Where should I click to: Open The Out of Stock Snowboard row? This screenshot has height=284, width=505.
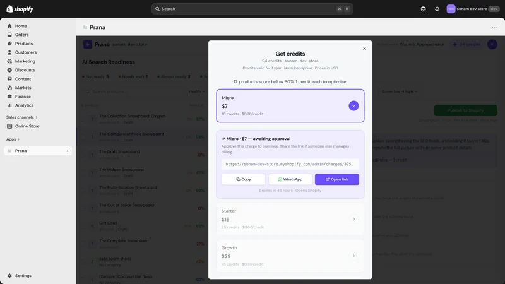tap(143, 208)
